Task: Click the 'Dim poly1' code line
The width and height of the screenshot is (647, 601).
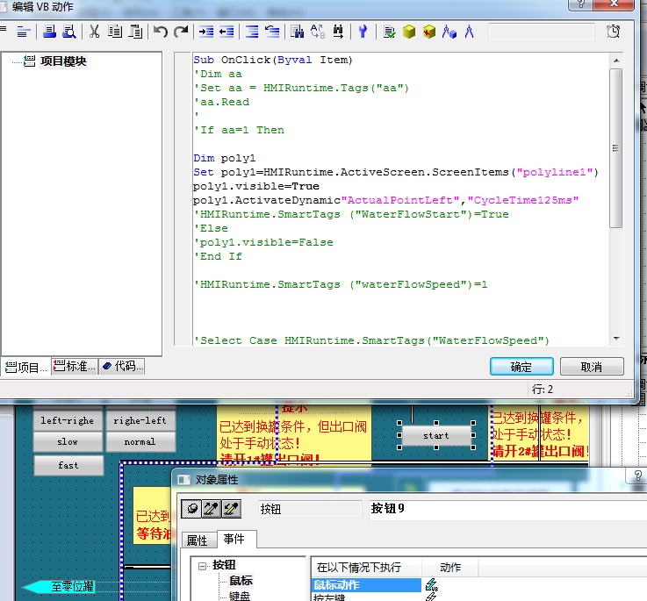Action: coord(225,158)
